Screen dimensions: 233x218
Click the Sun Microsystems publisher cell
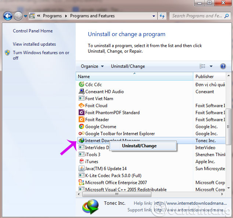(210, 169)
